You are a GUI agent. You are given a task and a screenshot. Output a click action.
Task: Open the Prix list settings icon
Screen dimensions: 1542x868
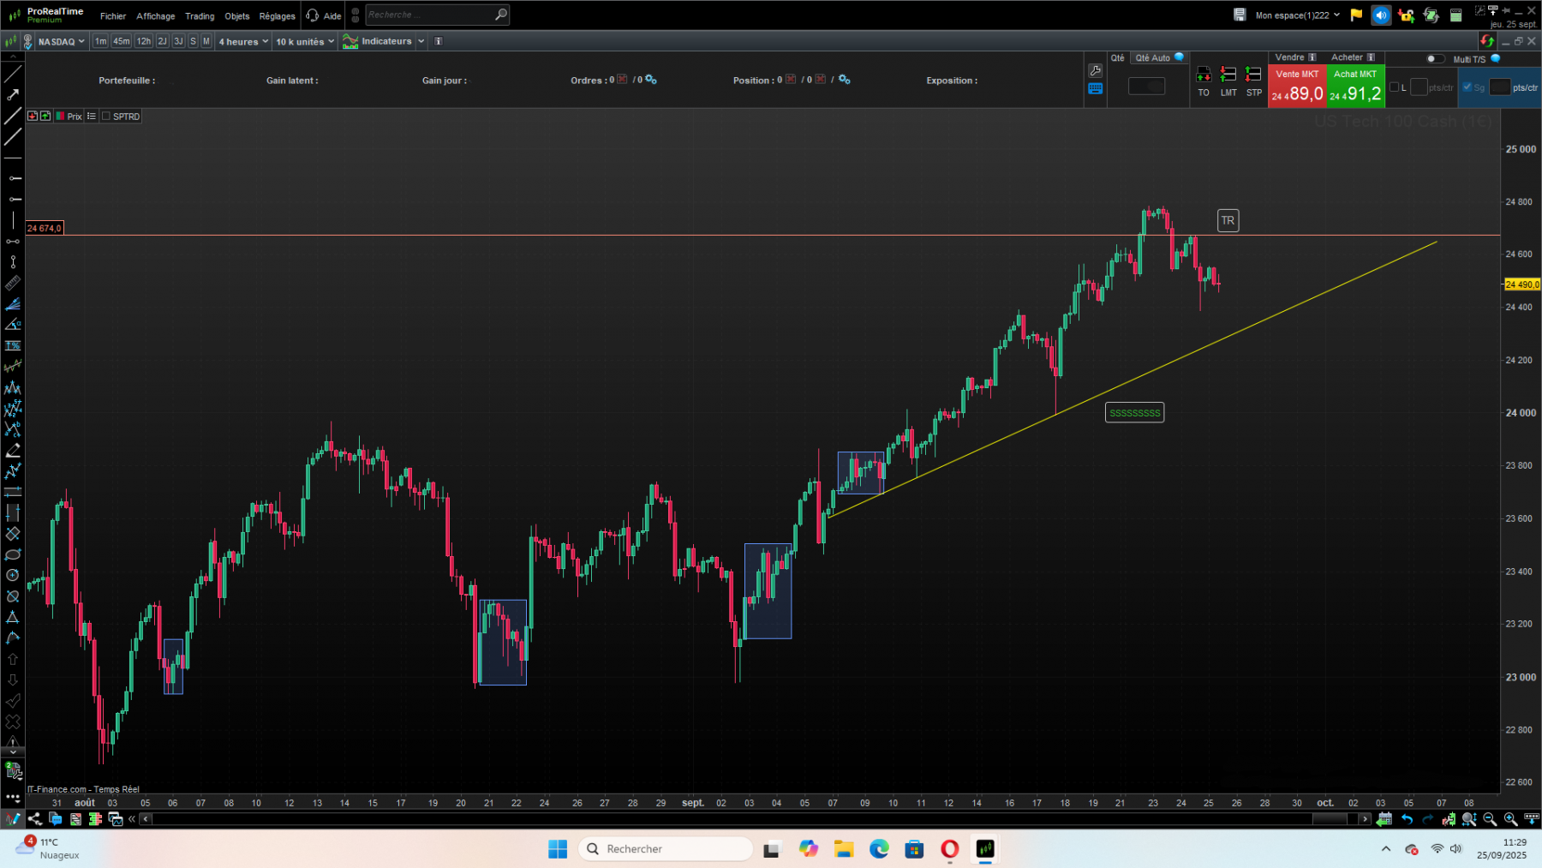(x=91, y=117)
